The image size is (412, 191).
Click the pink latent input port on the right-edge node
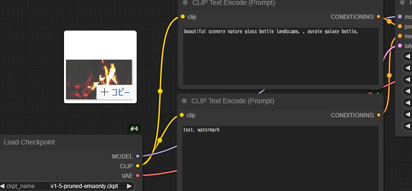(x=400, y=46)
